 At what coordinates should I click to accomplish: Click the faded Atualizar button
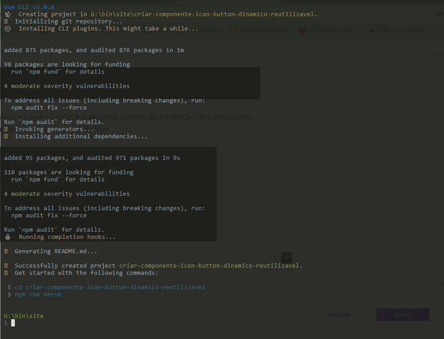[x=338, y=315]
